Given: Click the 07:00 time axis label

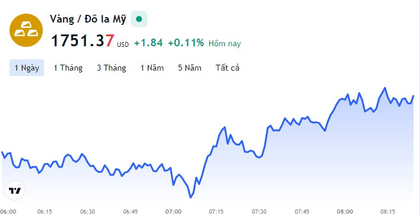Looking at the screenshot, I should (173, 211).
